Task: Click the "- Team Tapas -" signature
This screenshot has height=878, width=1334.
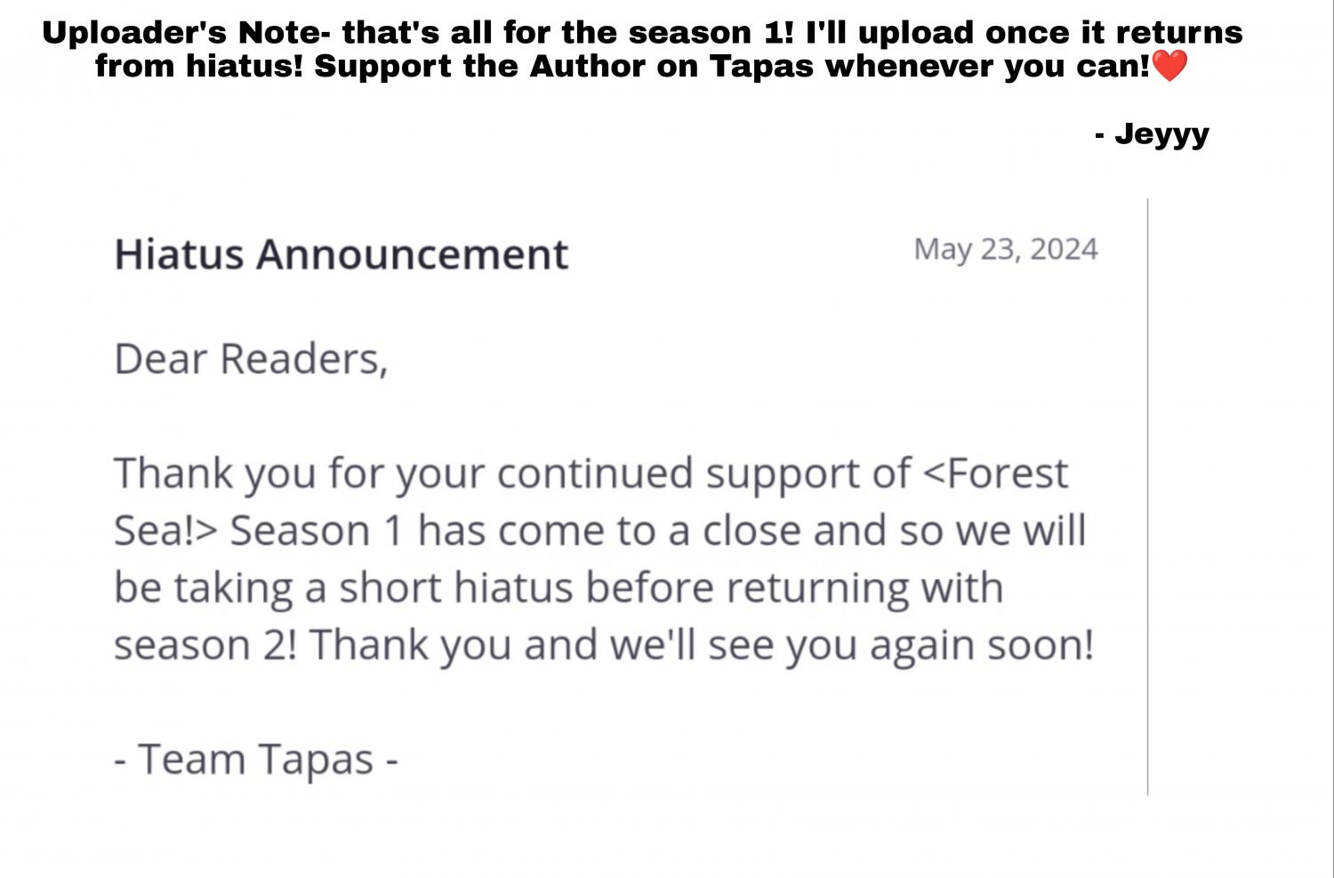Action: [255, 760]
